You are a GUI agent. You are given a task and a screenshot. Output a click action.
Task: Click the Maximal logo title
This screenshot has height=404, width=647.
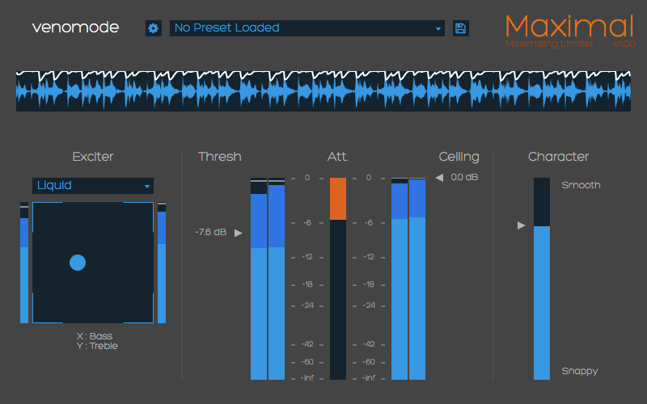pyautogui.click(x=569, y=27)
